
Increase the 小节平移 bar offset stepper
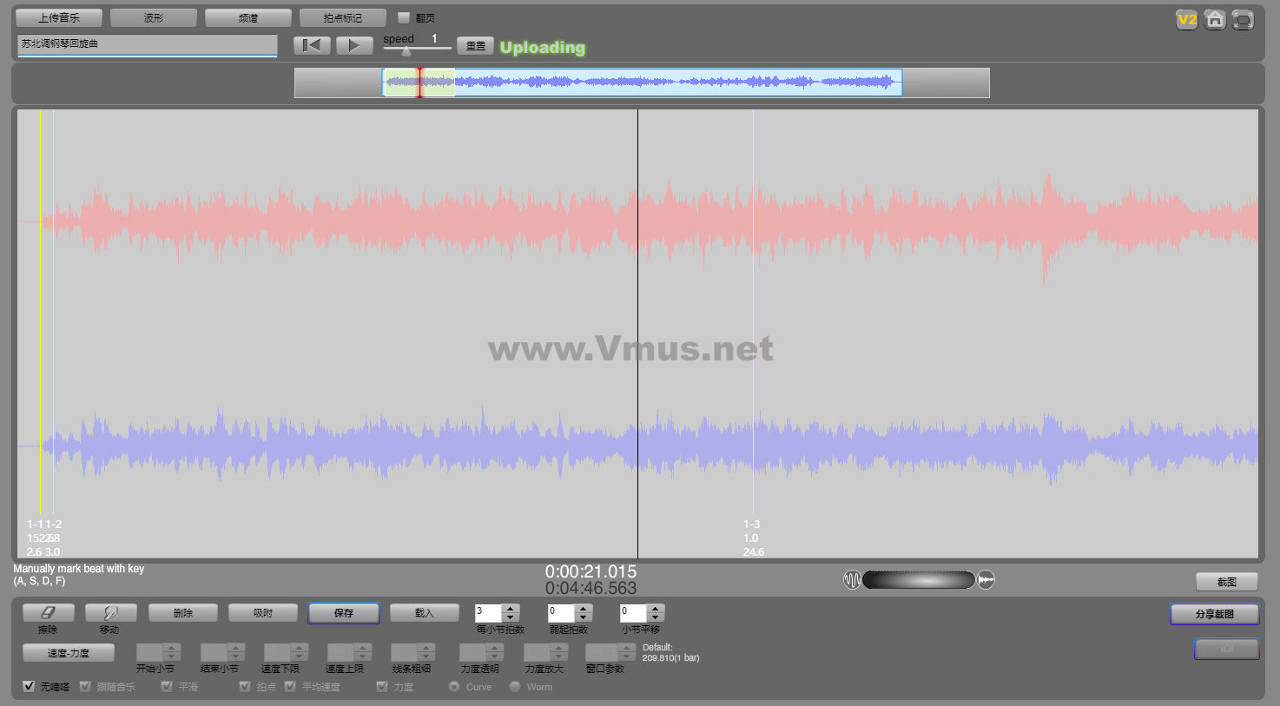point(656,609)
